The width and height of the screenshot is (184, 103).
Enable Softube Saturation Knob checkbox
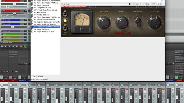pyautogui.click(x=32, y=19)
